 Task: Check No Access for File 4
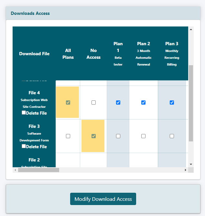click(x=93, y=102)
